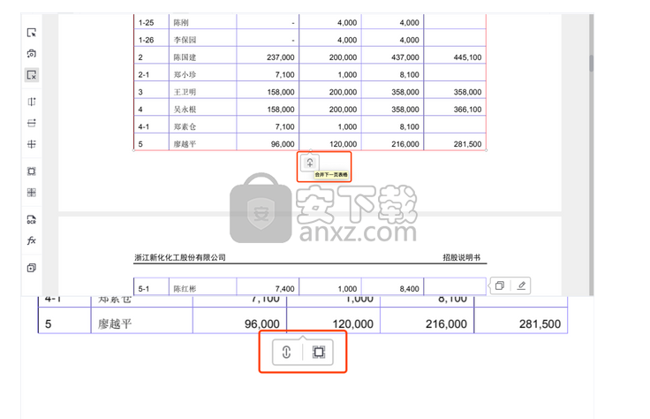This screenshot has height=419, width=650.
Task: Click the select cell border tool icon
Action: [x=32, y=171]
